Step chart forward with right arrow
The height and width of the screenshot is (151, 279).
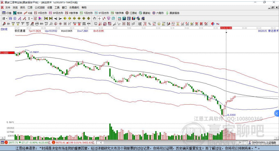coord(60,19)
